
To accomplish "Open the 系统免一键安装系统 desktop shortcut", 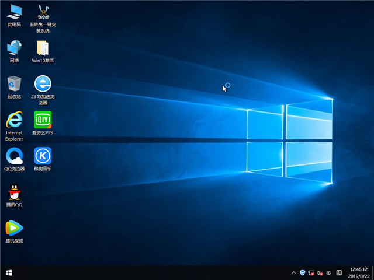I will (x=43, y=12).
